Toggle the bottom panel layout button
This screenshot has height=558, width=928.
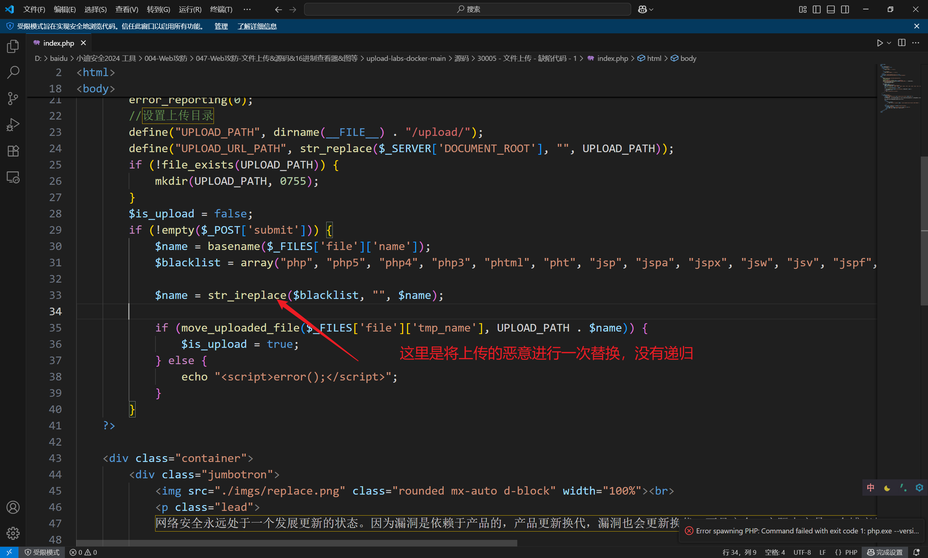pos(831,9)
